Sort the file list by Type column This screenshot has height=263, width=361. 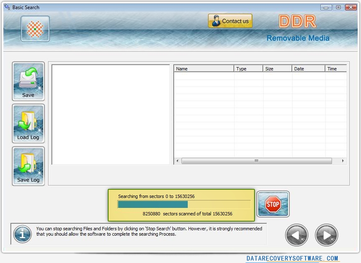click(x=248, y=69)
